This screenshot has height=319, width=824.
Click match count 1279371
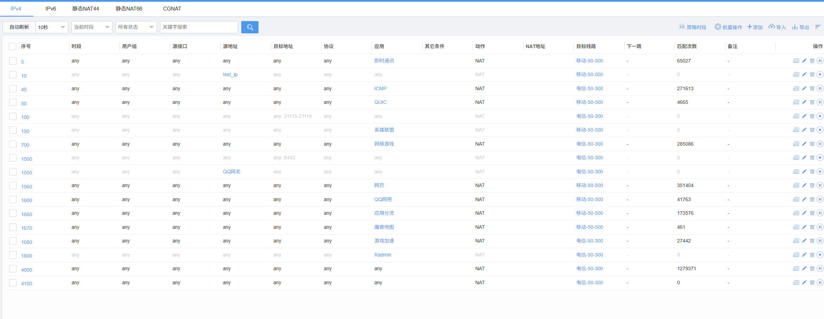pos(686,268)
